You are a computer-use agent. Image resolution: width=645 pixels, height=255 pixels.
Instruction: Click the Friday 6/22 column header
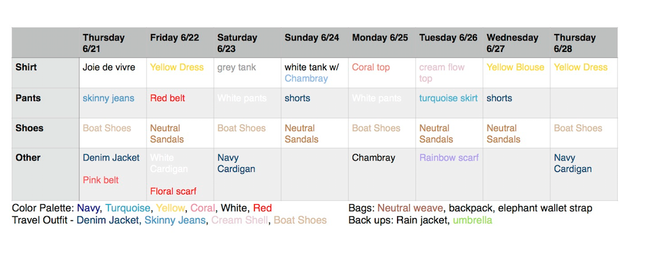coord(180,43)
